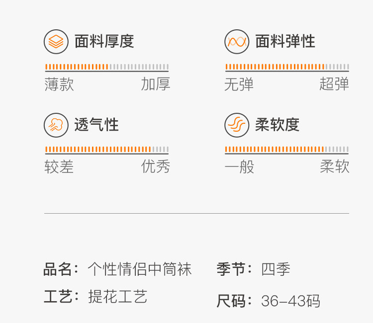373x323 pixels.
Task: Click the softness wavy lines icon
Action: (x=237, y=125)
